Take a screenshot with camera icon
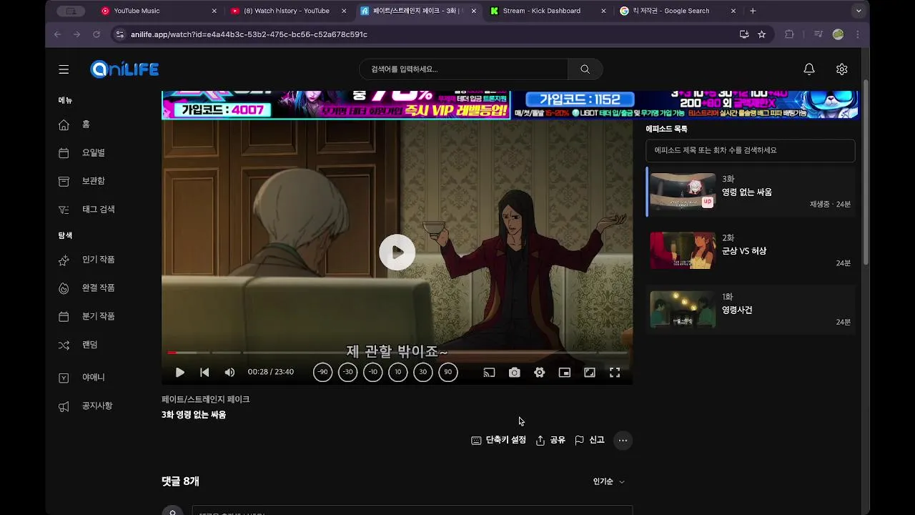Screen dimensions: 915x515 click(514, 373)
